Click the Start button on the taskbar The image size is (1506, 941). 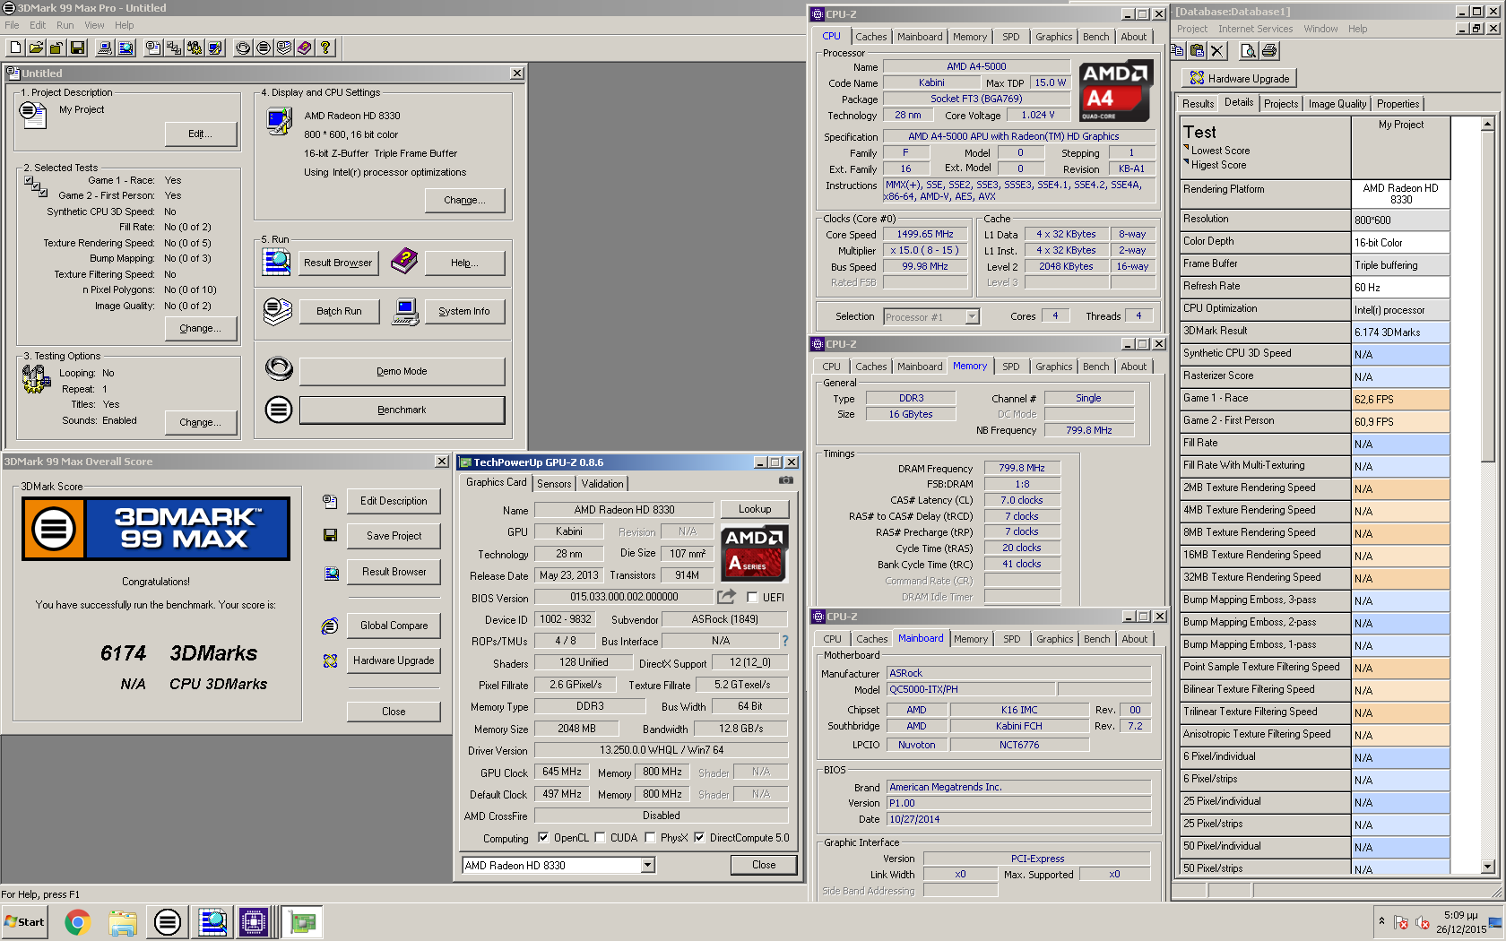pyautogui.click(x=25, y=922)
